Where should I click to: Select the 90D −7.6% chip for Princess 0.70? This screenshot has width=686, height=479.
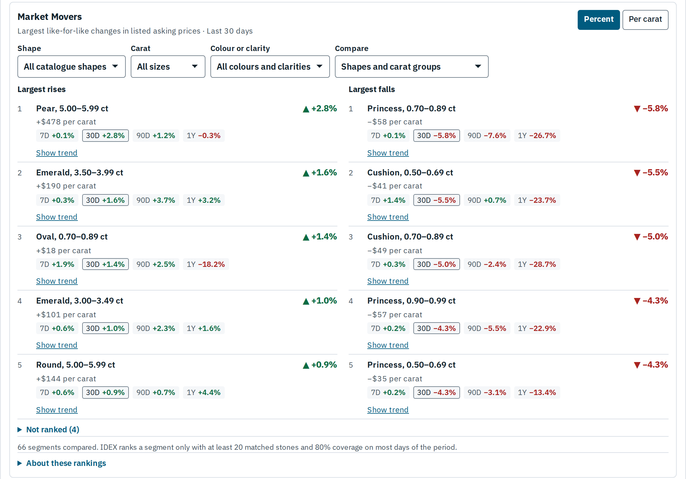point(487,136)
